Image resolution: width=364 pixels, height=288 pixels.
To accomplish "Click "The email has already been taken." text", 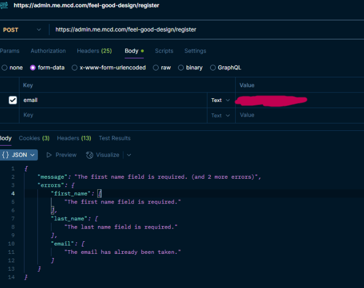I will [x=122, y=252].
